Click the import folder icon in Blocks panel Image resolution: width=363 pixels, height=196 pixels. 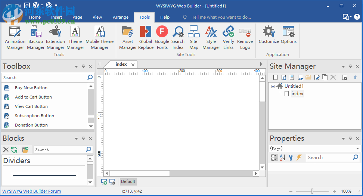point(25,150)
